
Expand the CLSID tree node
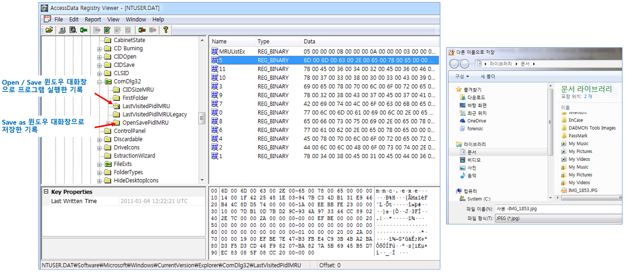point(99,74)
